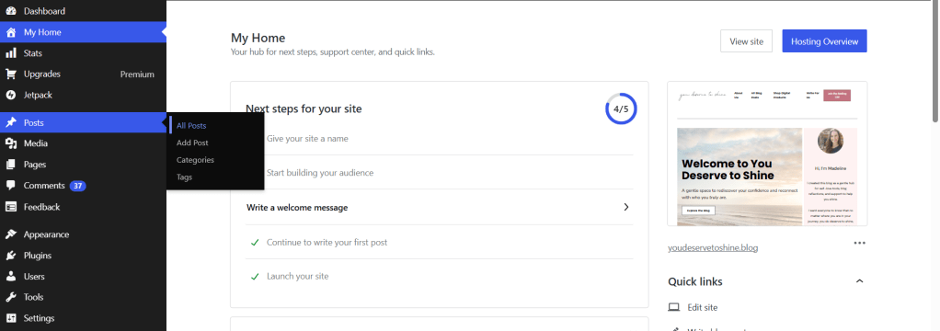Select Tags in Posts submenu
Screen dimensions: 940x331
(x=184, y=177)
